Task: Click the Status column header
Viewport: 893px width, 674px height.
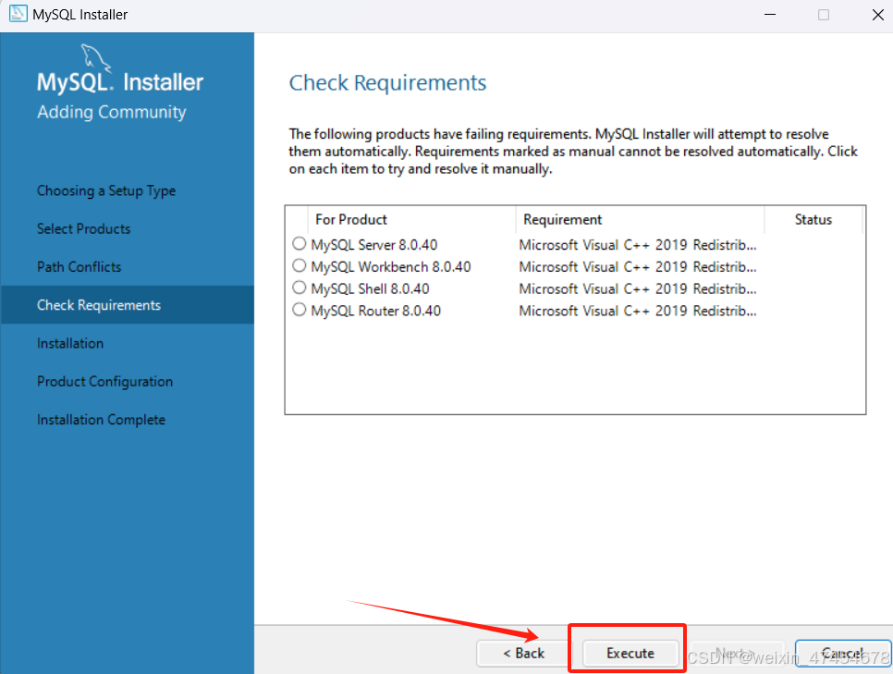Action: coord(813,220)
